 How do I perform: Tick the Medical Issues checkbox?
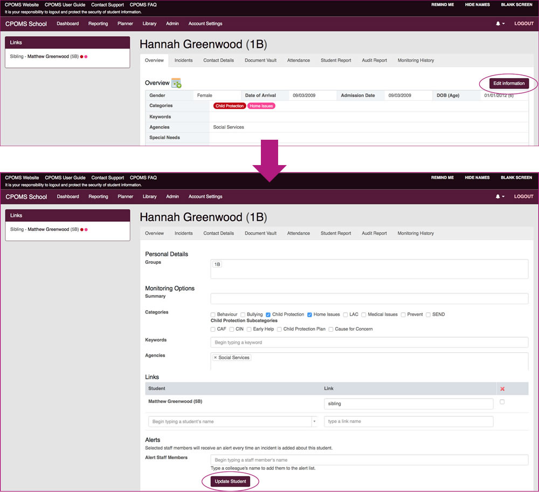pyautogui.click(x=363, y=315)
